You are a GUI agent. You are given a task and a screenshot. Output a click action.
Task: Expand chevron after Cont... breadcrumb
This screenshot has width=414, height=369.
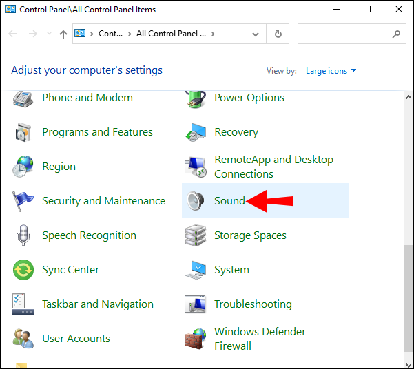click(x=130, y=34)
